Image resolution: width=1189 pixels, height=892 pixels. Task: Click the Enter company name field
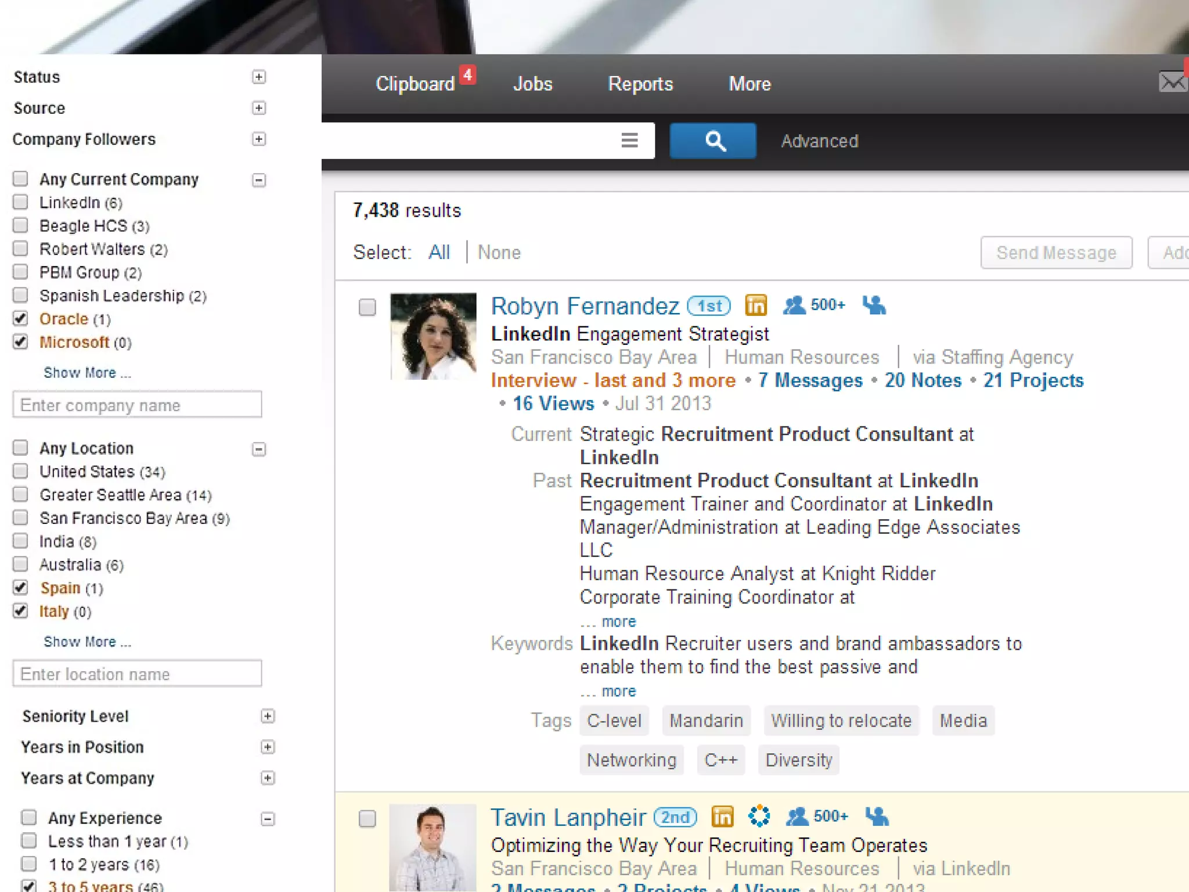point(137,405)
